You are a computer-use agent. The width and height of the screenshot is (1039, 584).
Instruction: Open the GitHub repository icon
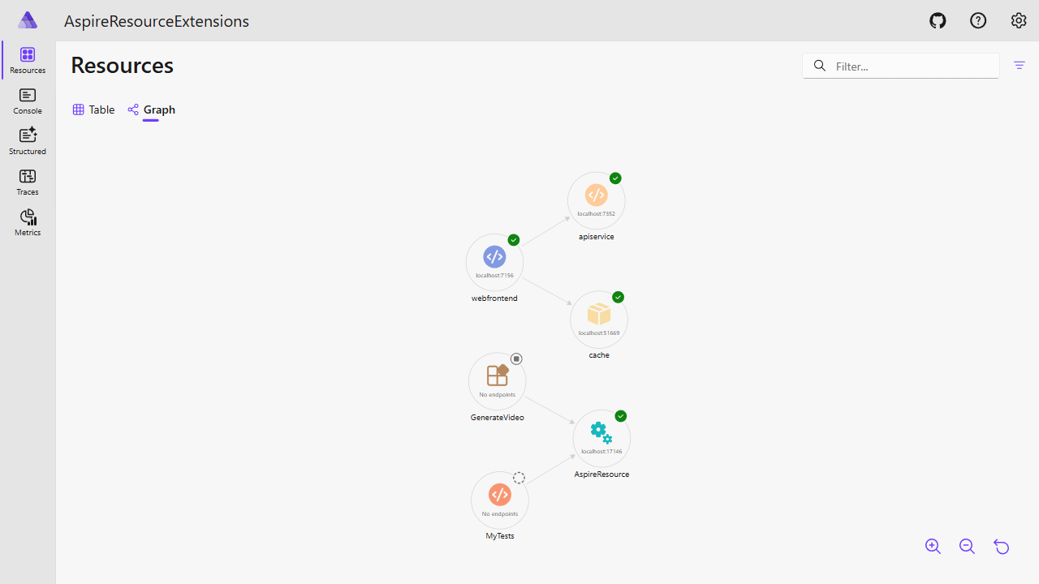tap(938, 21)
